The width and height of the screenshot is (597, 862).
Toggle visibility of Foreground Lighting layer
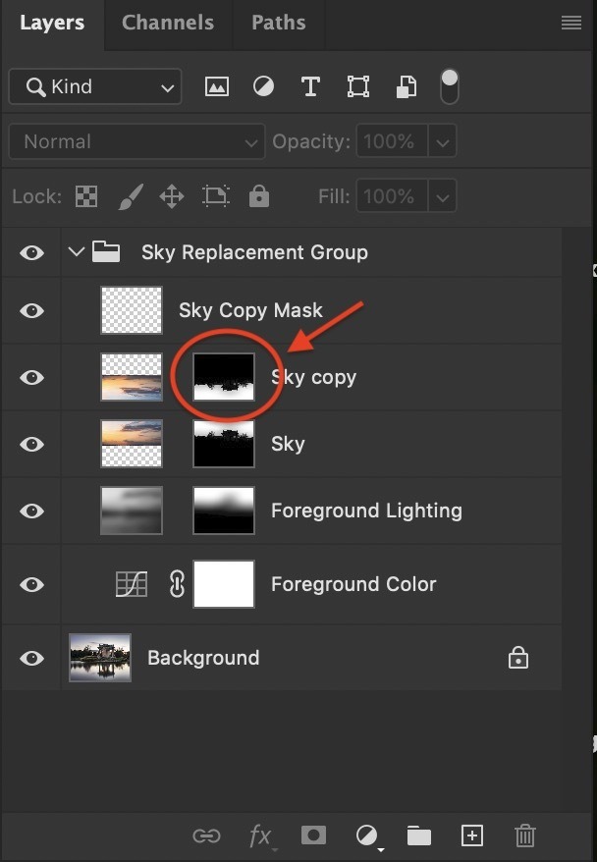[x=32, y=511]
